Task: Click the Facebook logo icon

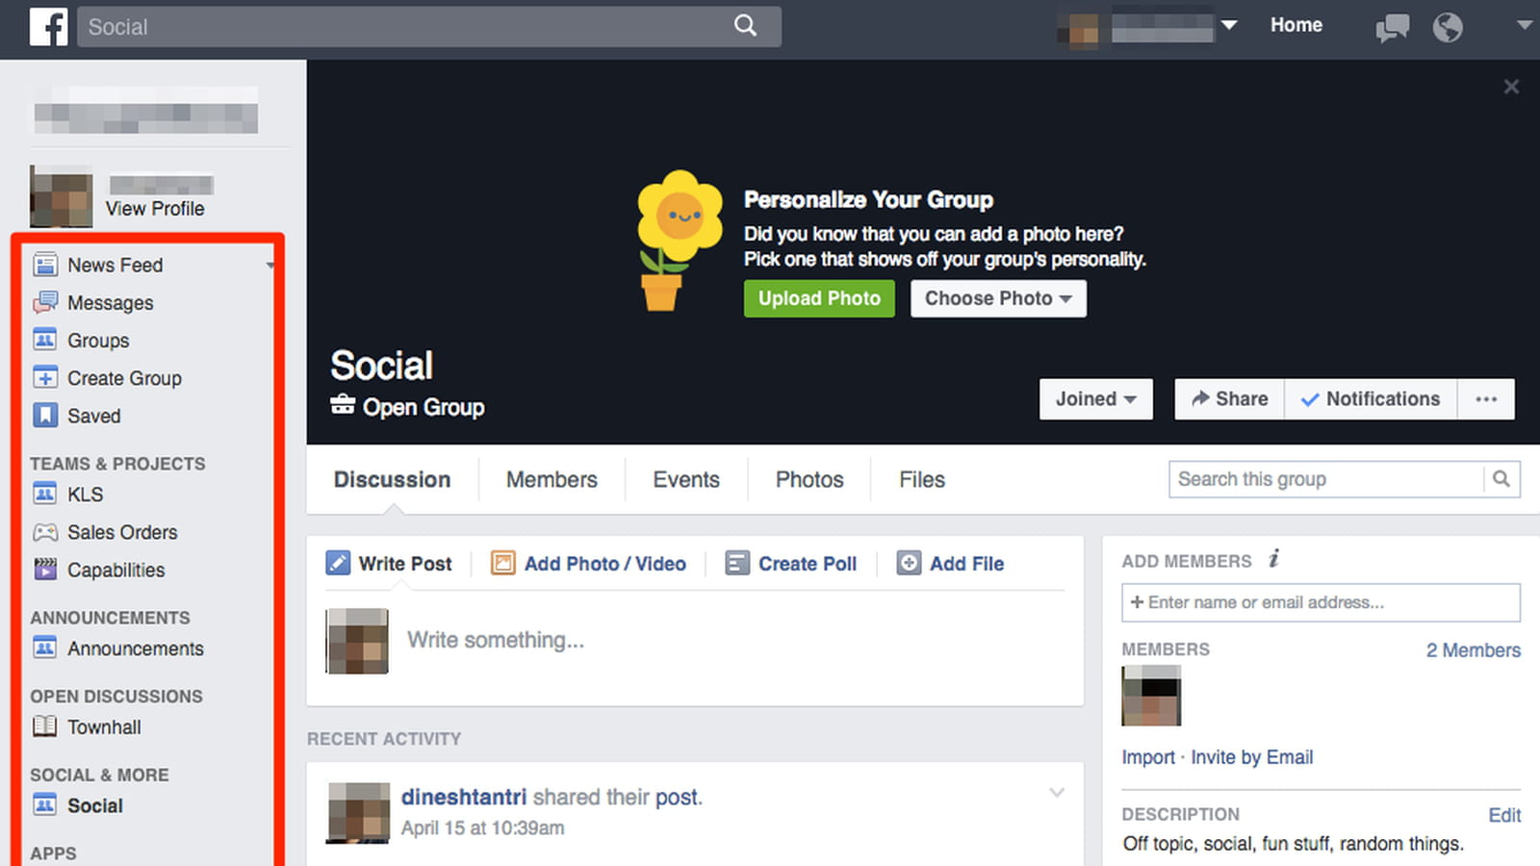Action: click(x=48, y=26)
